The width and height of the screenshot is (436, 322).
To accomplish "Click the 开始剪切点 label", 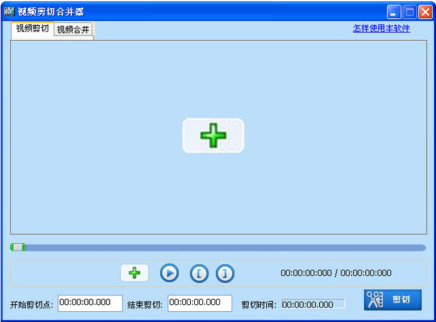I will [x=31, y=305].
